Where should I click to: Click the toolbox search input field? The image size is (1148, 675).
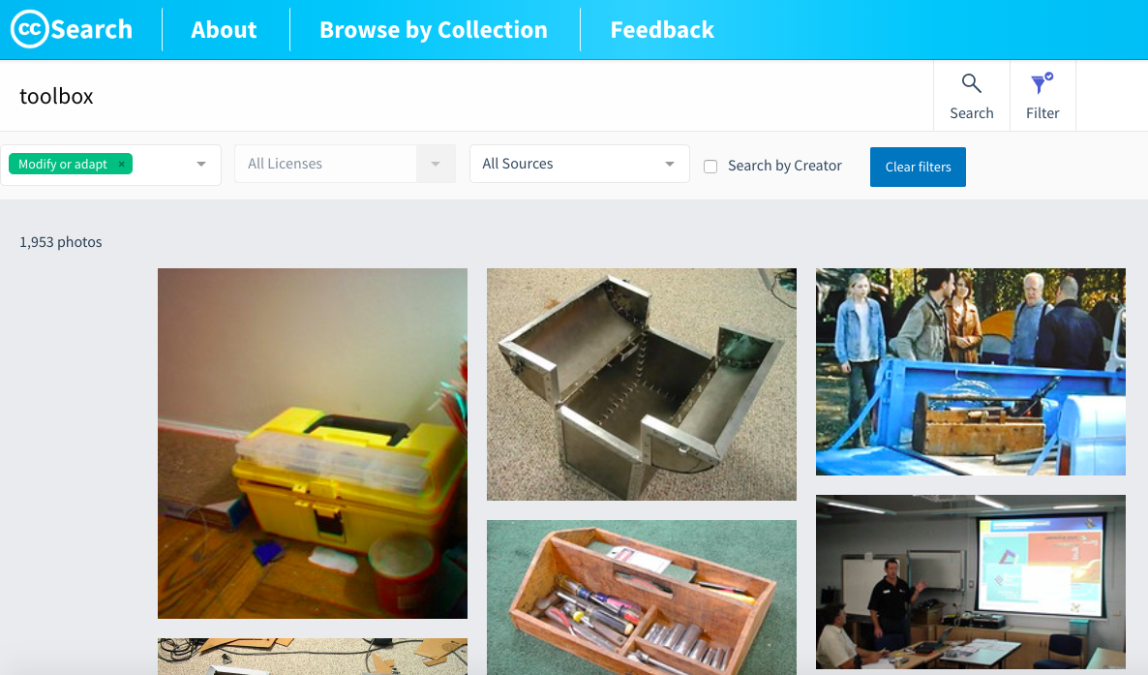pyautogui.click(x=468, y=96)
